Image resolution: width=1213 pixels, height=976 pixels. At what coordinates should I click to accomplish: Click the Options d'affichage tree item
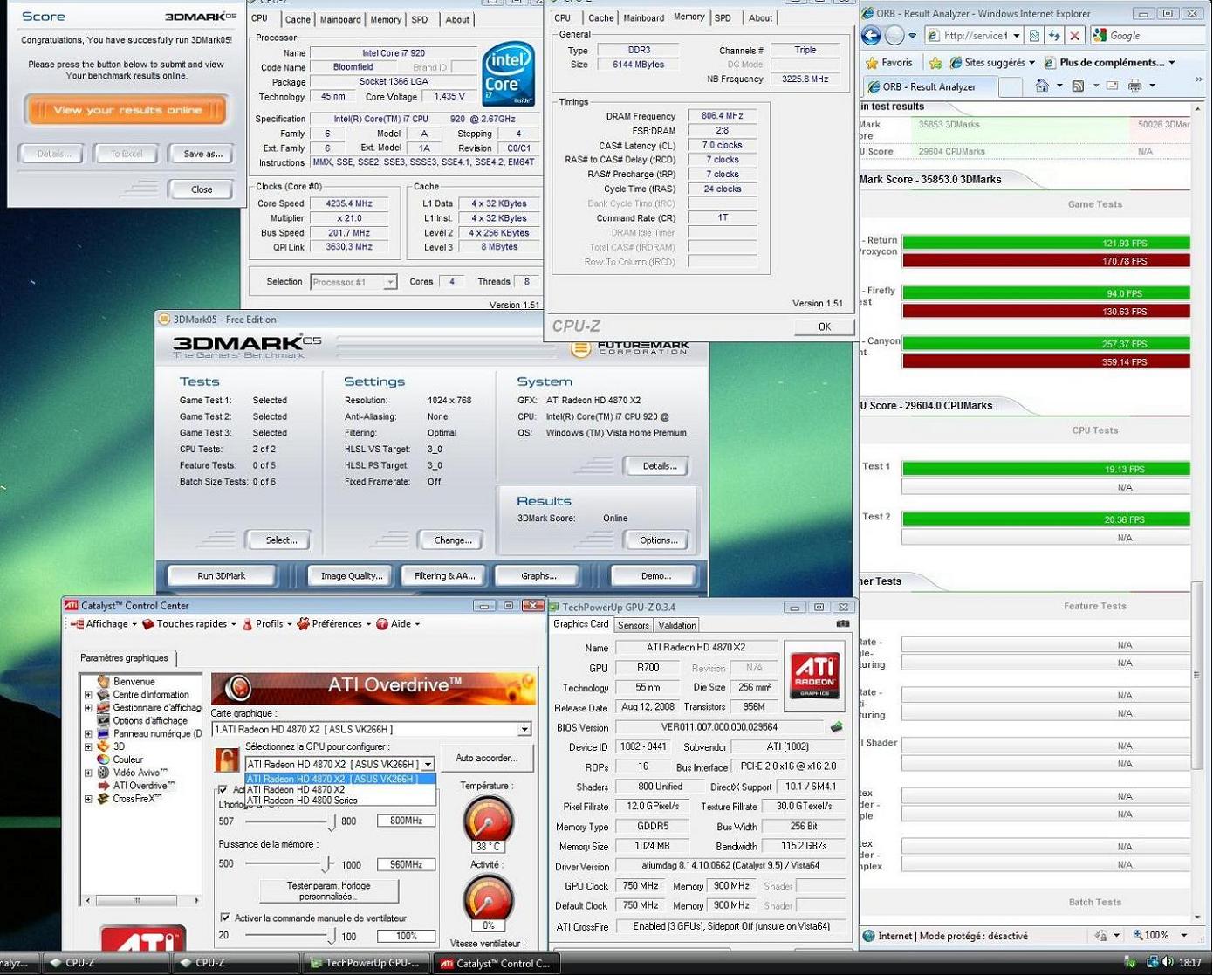point(143,720)
